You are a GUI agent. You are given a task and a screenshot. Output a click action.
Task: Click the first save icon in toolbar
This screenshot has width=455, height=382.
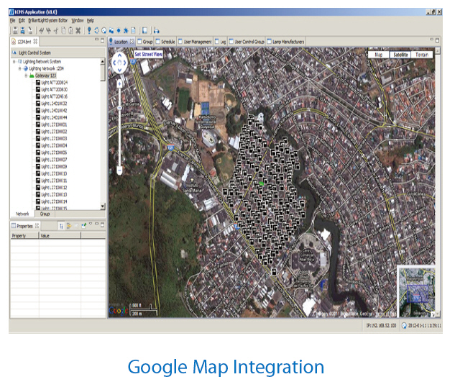(14, 30)
